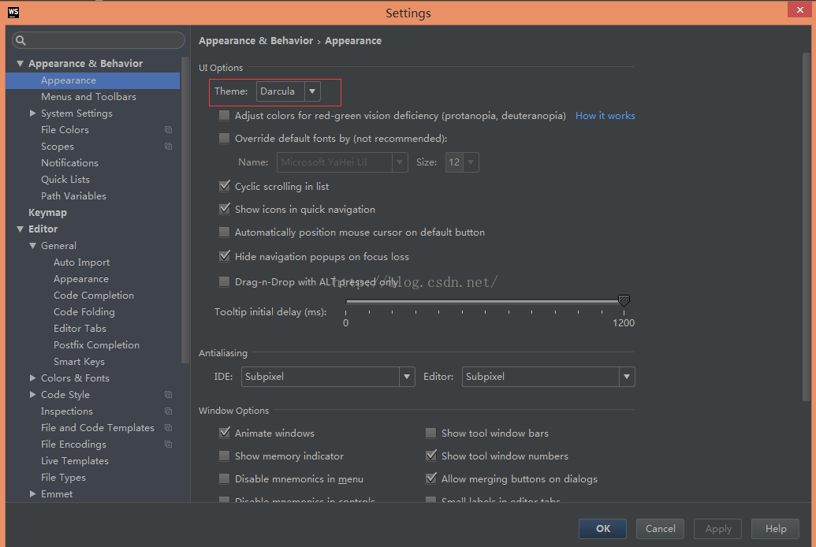The image size is (816, 547).
Task: Check Override default fonts option
Action: pos(224,139)
